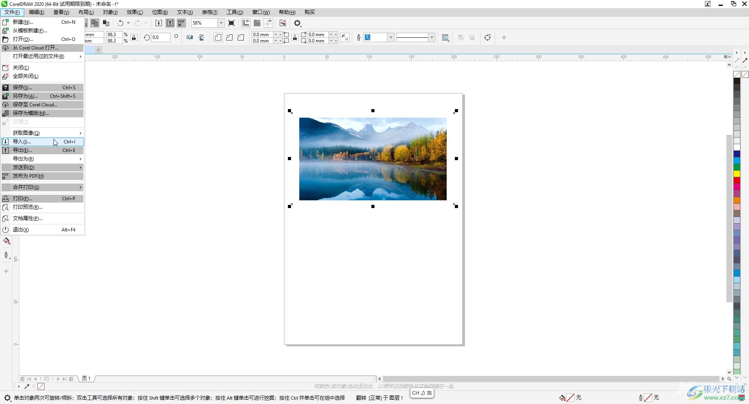Click the horizontal scrollbar below the canvas
Viewport: 749px width, 404px height.
[551, 379]
